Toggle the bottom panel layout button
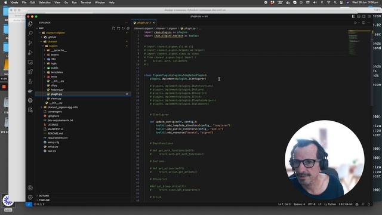 pos(359,16)
